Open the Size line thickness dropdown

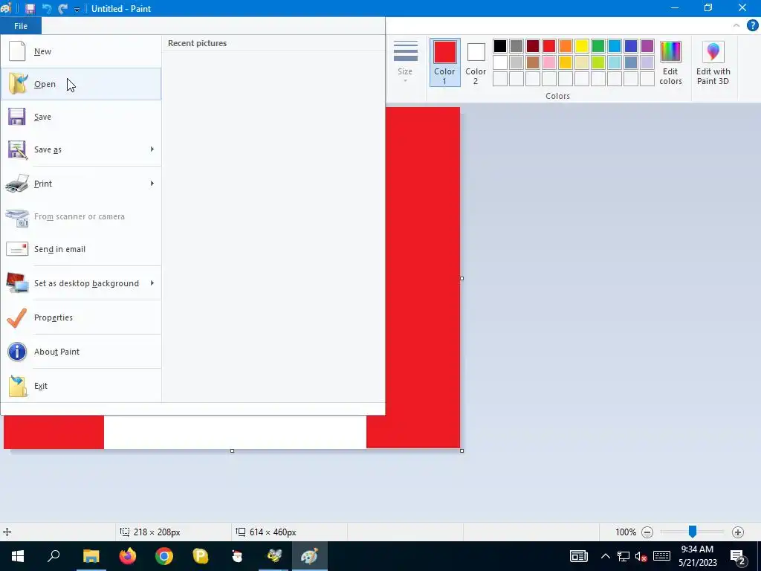click(x=405, y=62)
